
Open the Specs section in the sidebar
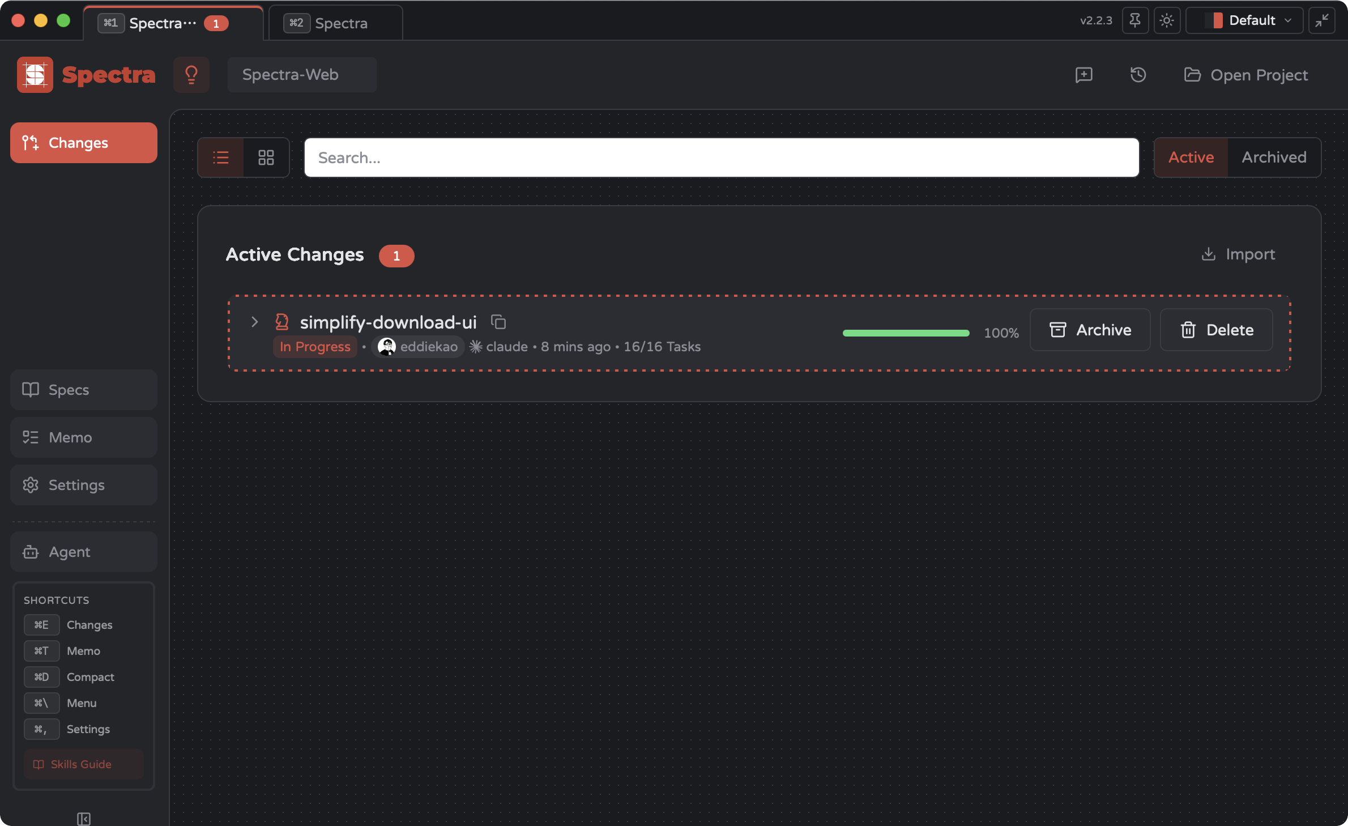point(83,389)
